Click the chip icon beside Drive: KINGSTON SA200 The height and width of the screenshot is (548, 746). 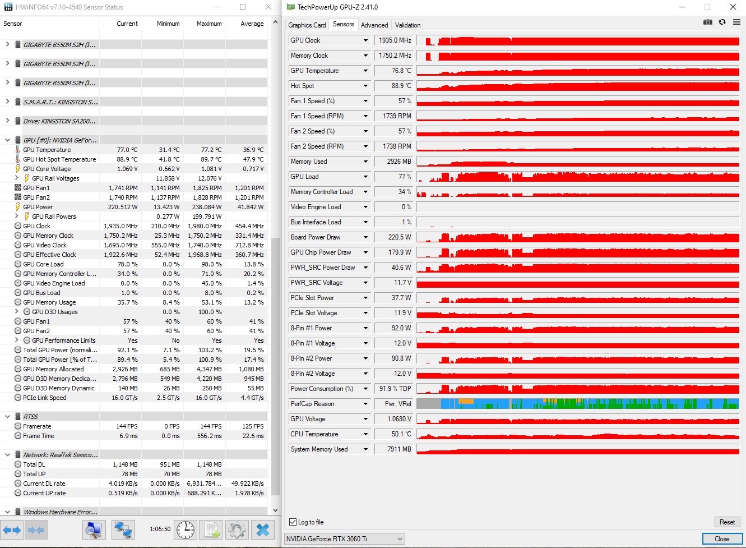pos(18,121)
